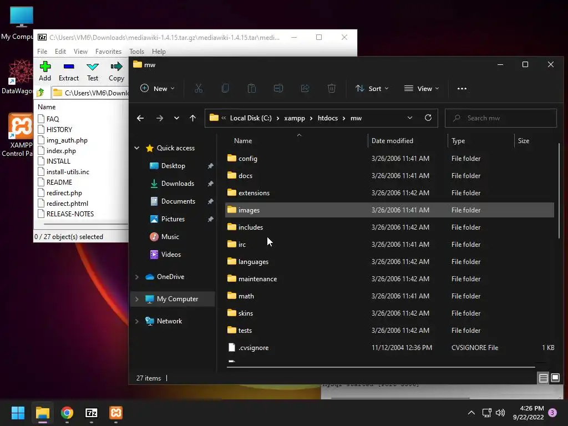Screen dimensions: 568x426
Task: Open recent locations dropdown arrow
Action: pyautogui.click(x=176, y=118)
